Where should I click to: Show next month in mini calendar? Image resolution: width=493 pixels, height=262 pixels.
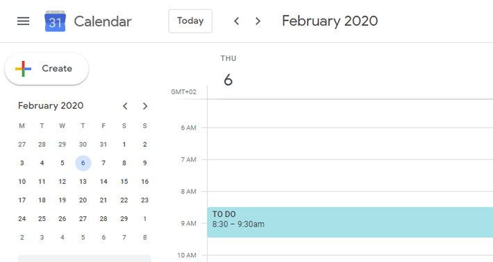(145, 106)
